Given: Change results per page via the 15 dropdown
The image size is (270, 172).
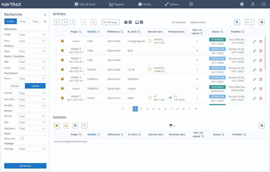Looking at the screenshot, I should click(249, 22).
